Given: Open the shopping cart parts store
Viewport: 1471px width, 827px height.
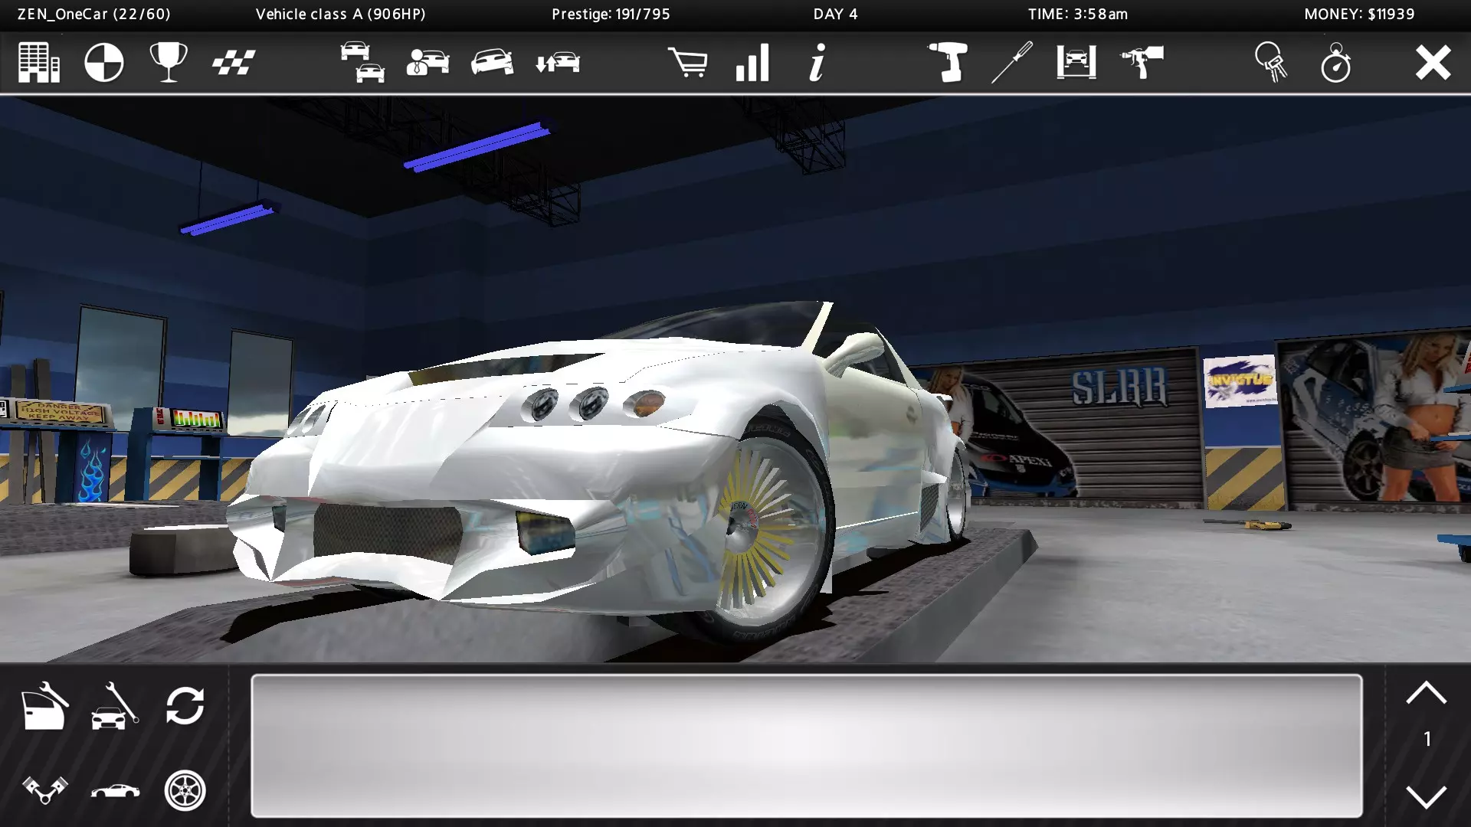Looking at the screenshot, I should click(687, 63).
